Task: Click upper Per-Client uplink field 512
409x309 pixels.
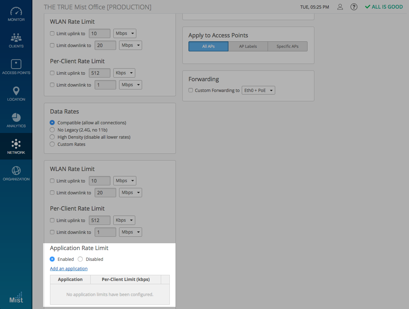Action: (x=99, y=73)
